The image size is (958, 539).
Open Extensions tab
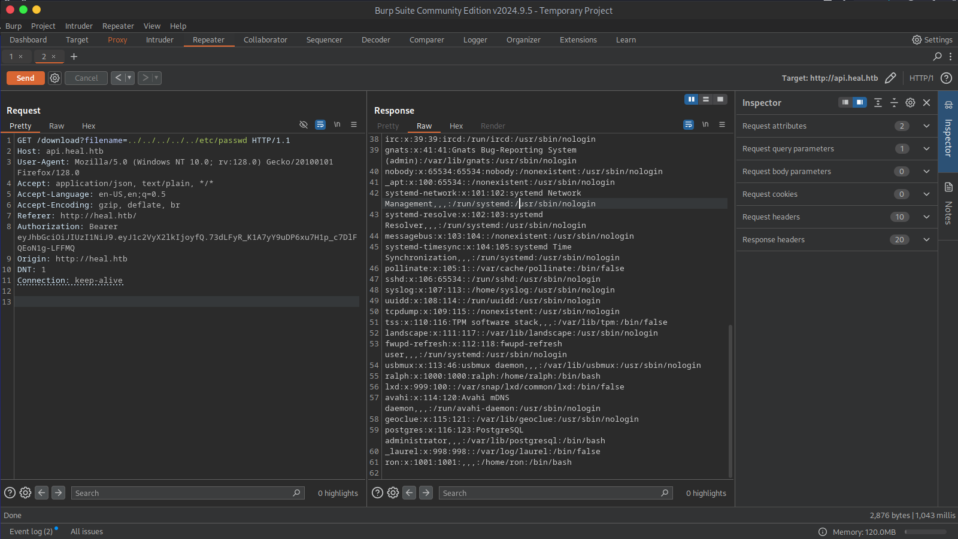(x=578, y=39)
